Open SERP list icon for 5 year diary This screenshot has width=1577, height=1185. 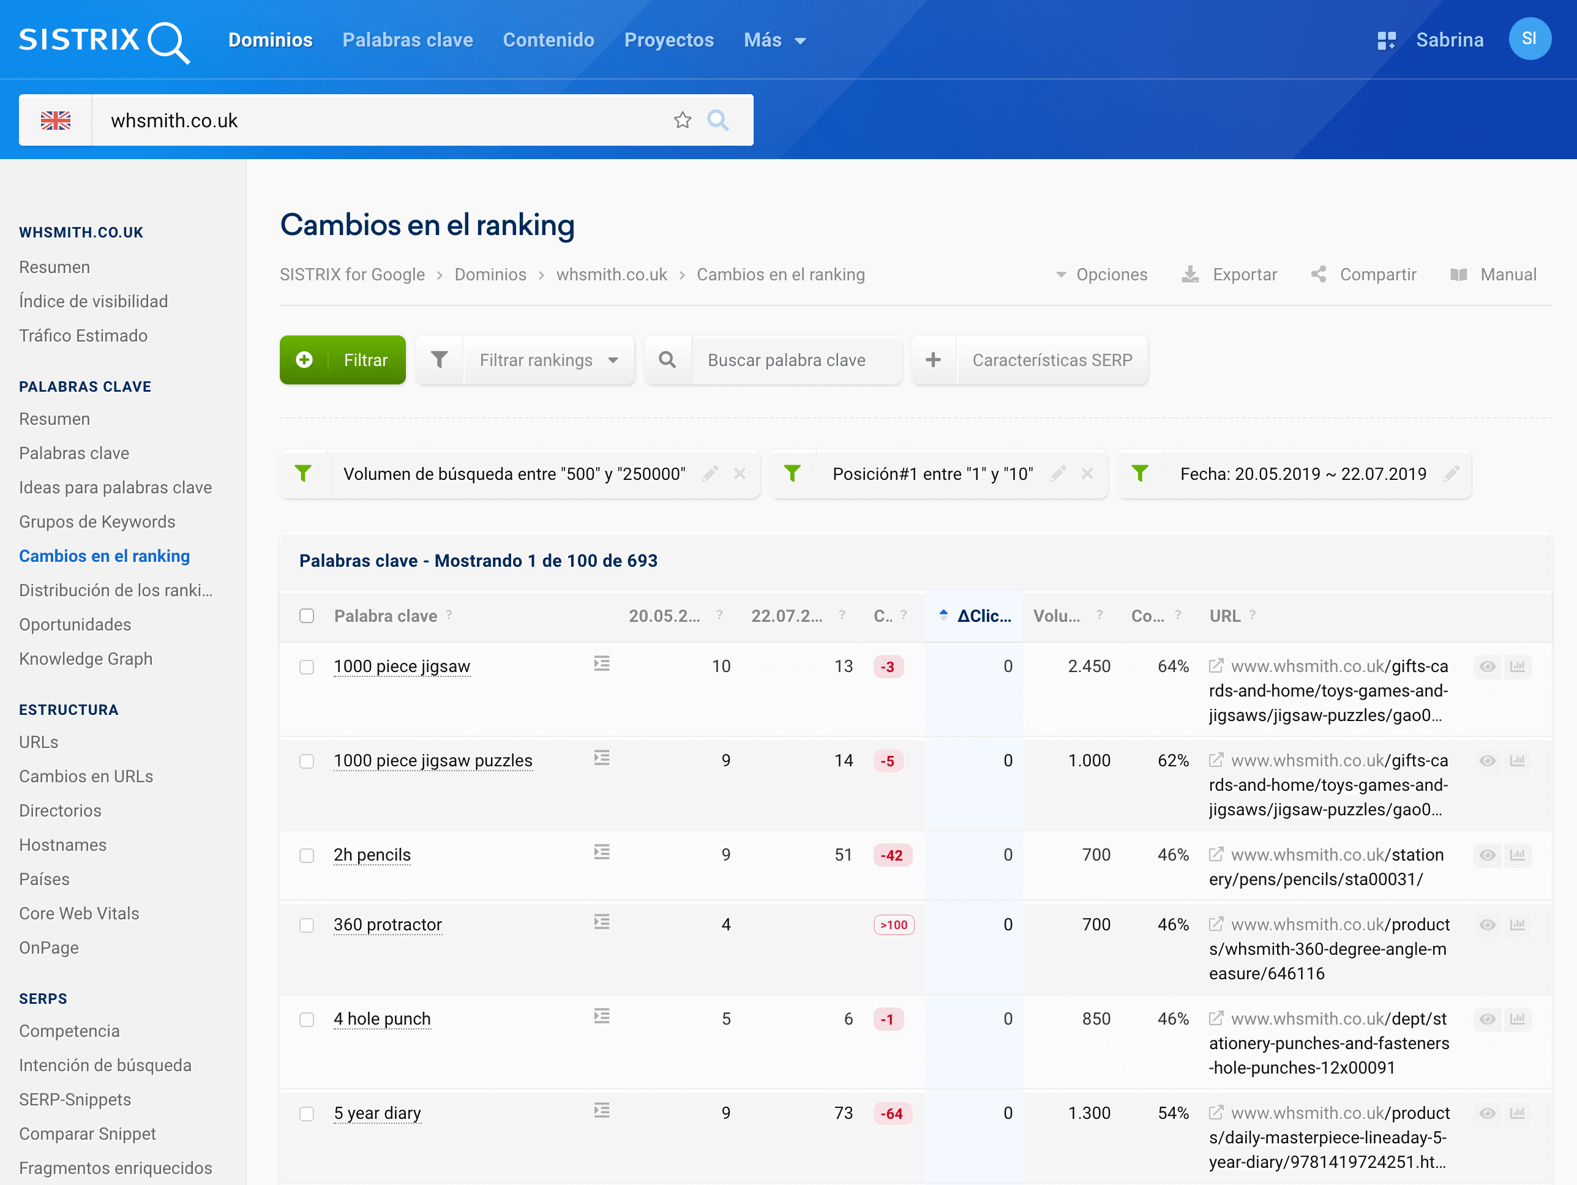click(x=602, y=1111)
